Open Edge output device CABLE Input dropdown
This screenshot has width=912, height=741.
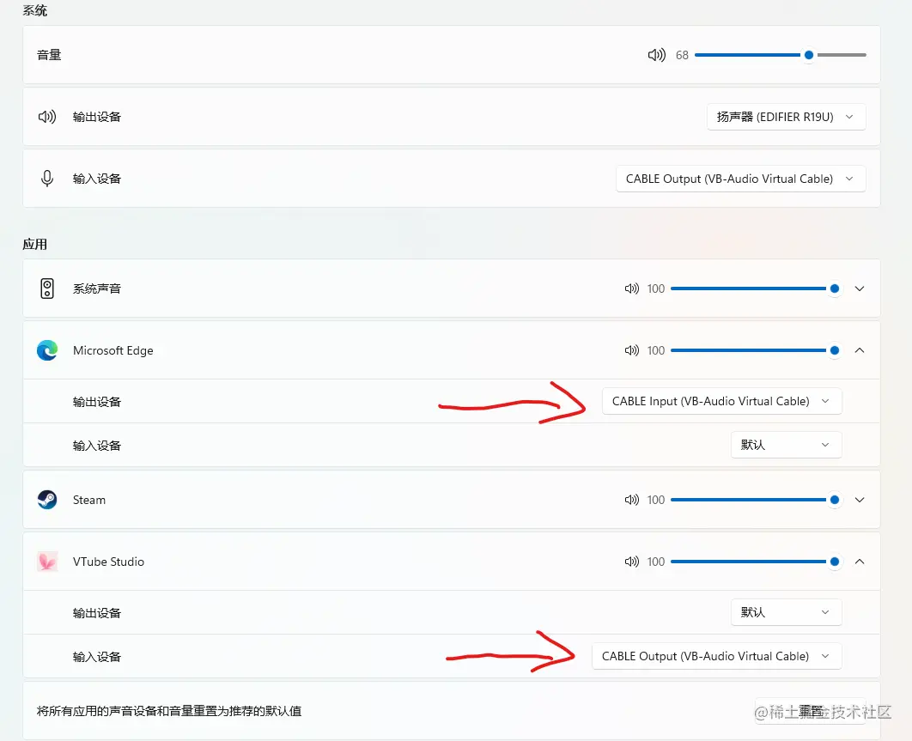pyautogui.click(x=721, y=401)
